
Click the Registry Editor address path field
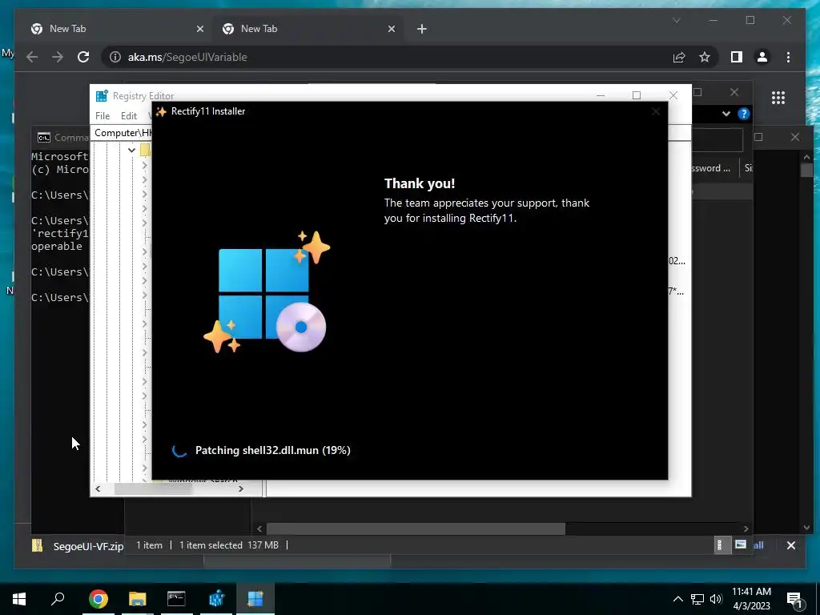coord(122,133)
